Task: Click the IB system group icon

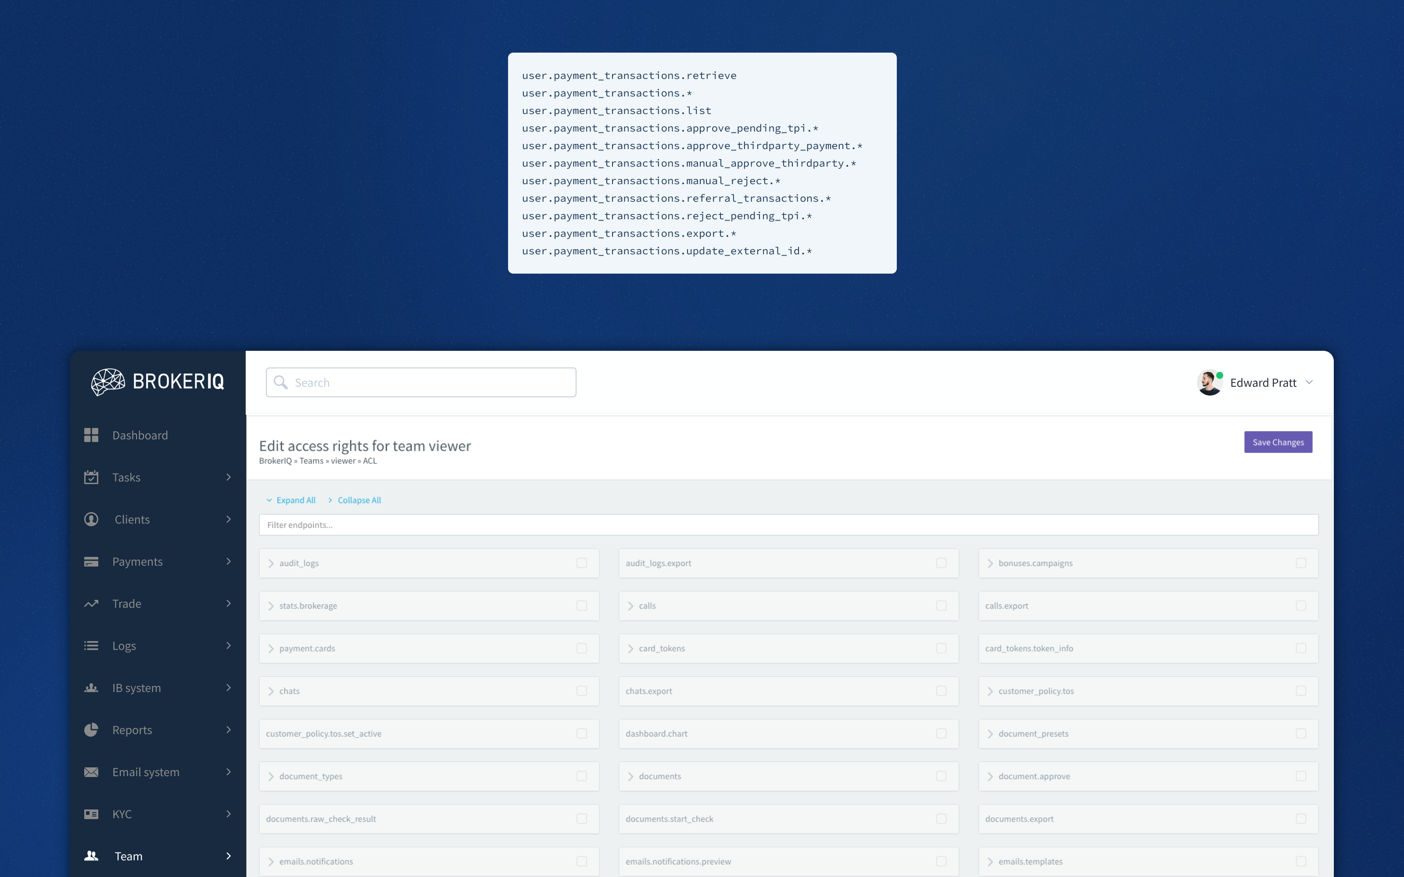Action: click(x=91, y=688)
